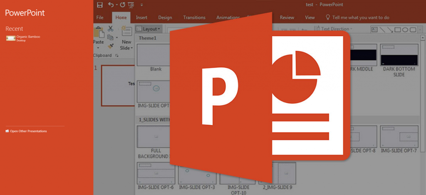The image size is (426, 195).
Task: Open the Copy dropdown arrow
Action: (x=117, y=37)
